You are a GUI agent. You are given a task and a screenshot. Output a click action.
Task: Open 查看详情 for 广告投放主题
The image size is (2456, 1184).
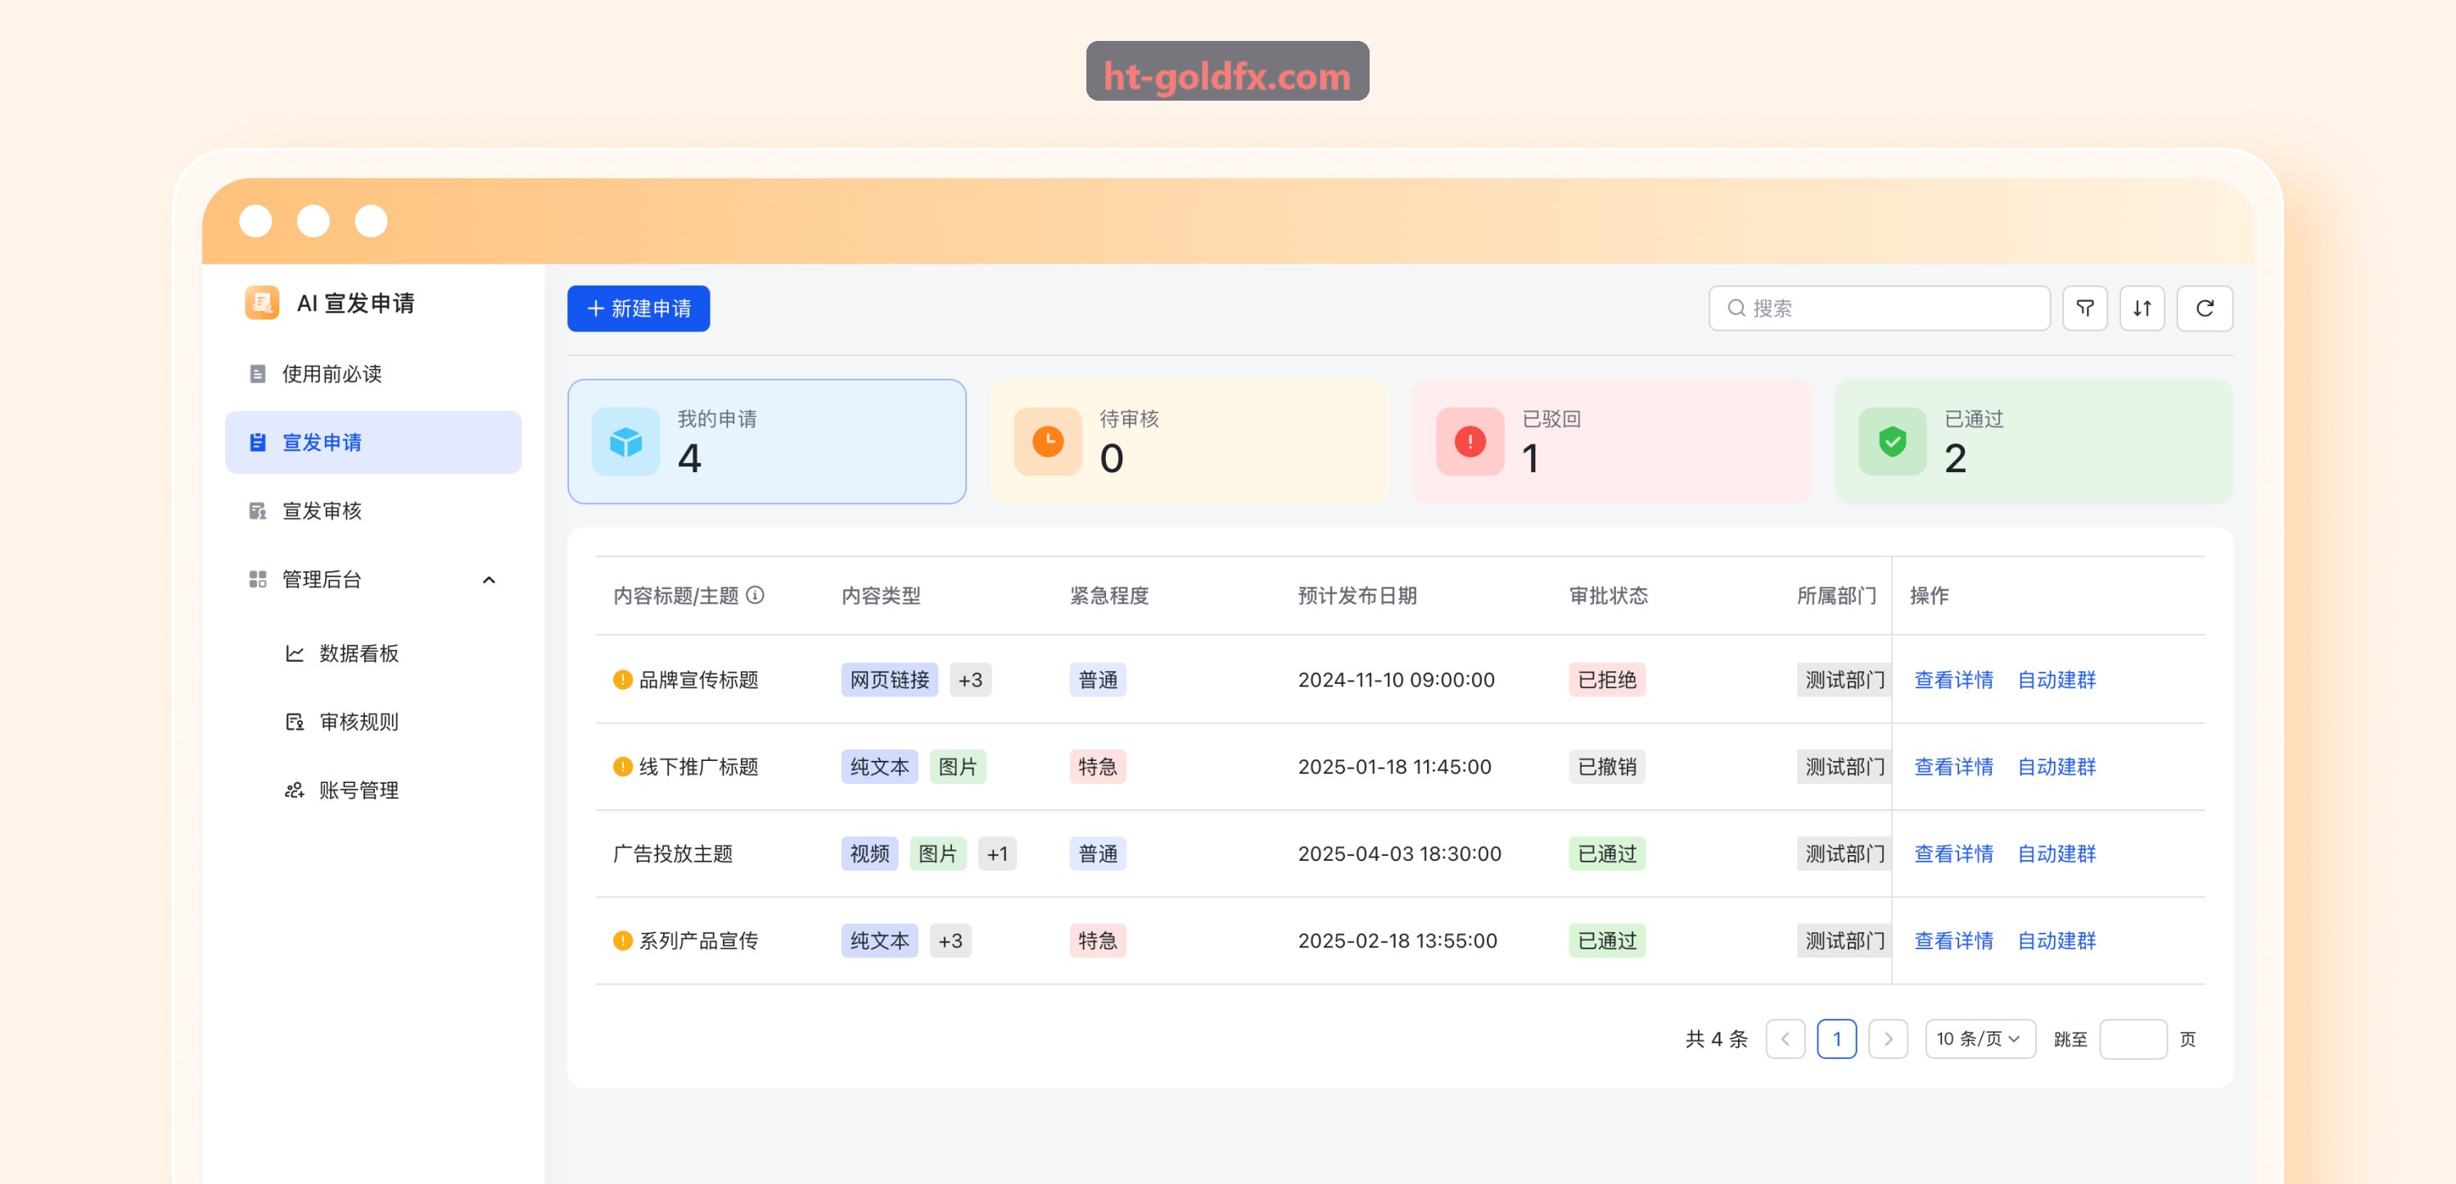[x=1953, y=853]
